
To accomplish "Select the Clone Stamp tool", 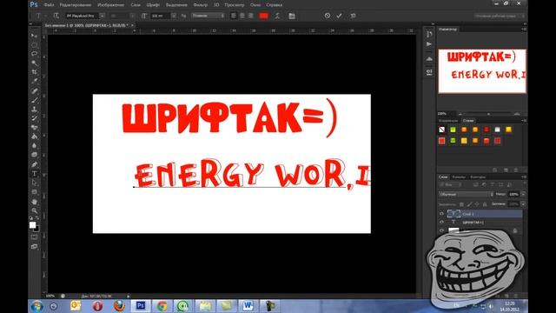I will tap(34, 110).
